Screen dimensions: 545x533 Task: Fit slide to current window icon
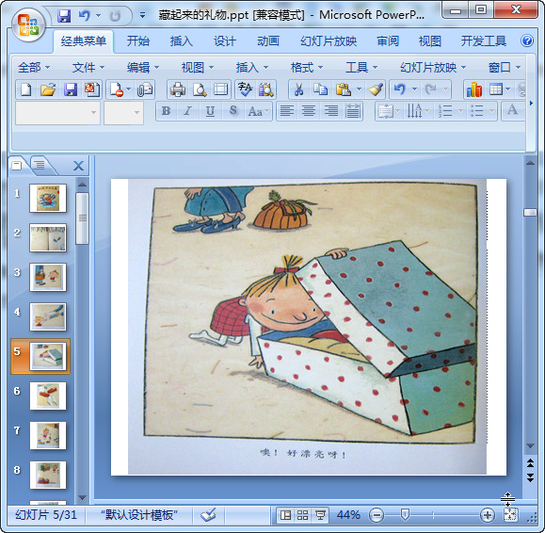510,515
